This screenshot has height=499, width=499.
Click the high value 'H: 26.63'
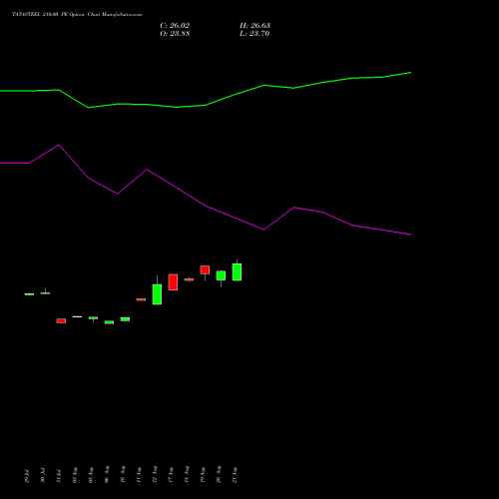[x=254, y=26]
